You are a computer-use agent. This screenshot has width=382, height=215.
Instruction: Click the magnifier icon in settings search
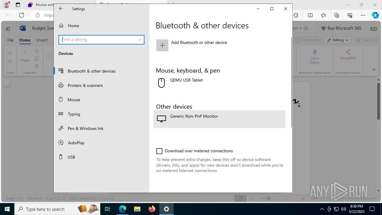[140, 39]
